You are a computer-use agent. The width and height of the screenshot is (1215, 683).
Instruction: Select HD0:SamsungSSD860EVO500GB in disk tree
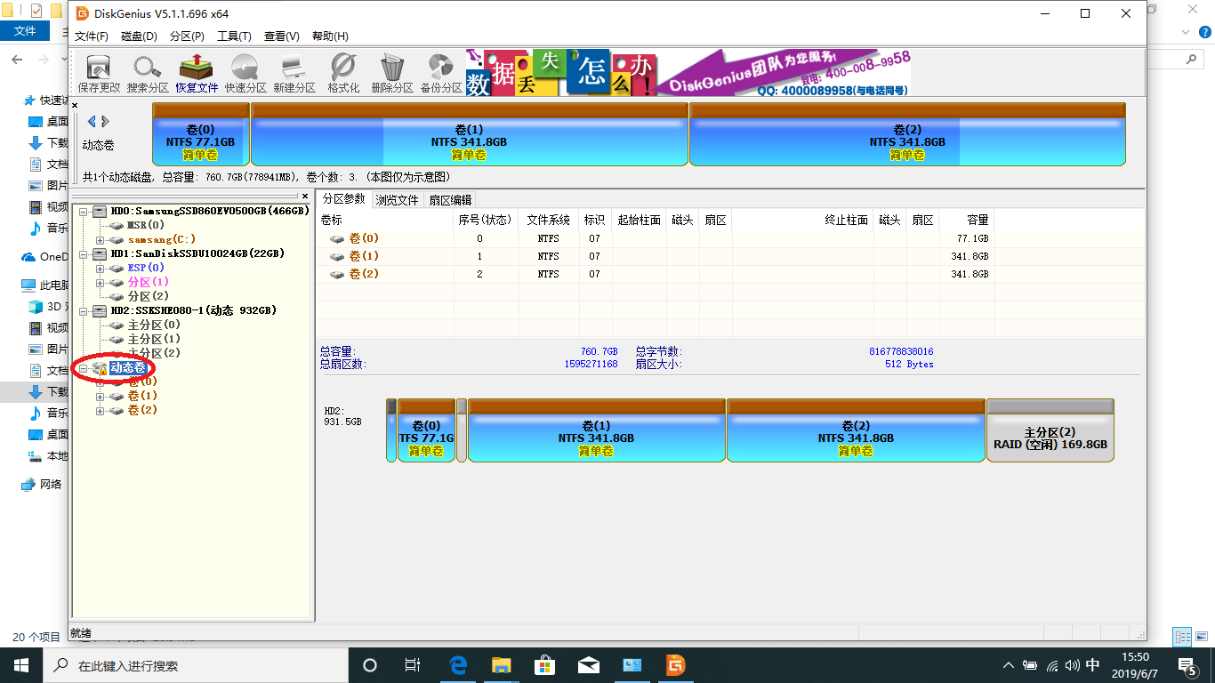click(x=209, y=211)
